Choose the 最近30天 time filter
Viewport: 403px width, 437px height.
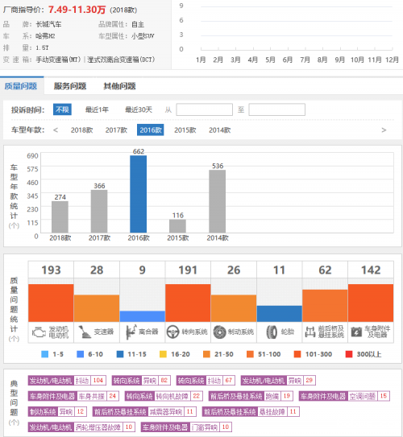coord(139,109)
